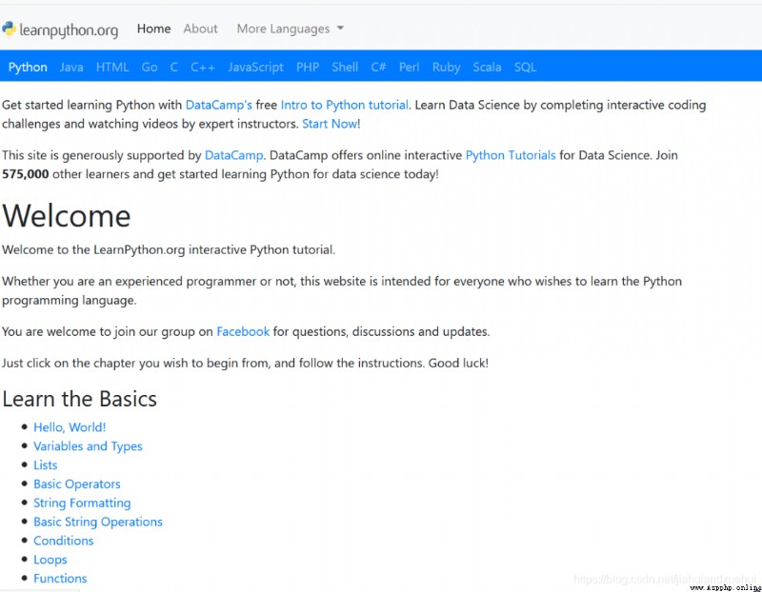
Task: Choose the C# language tab
Action: pos(378,67)
